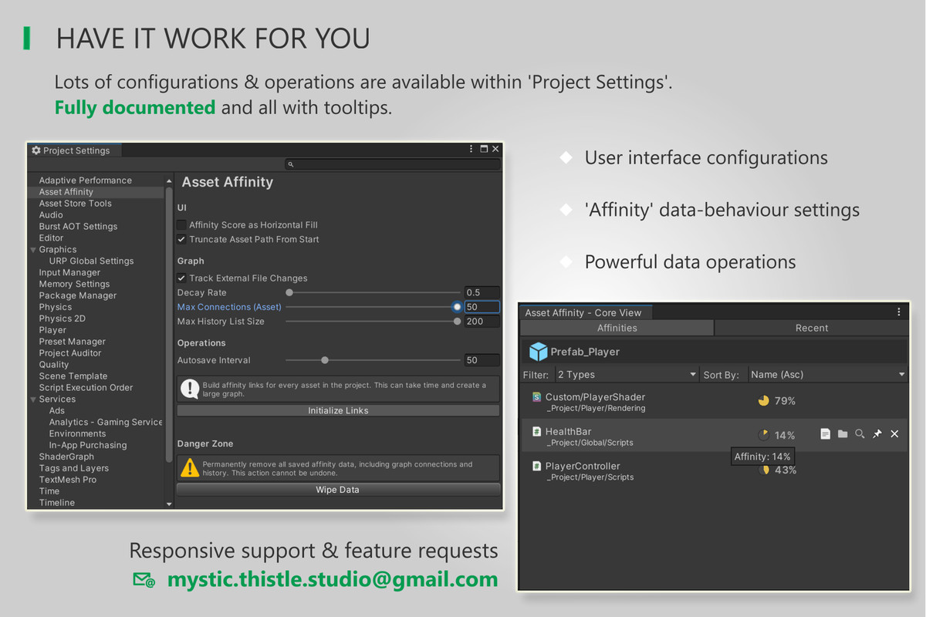Click the Initialize Links button
926x617 pixels.
pyautogui.click(x=338, y=411)
